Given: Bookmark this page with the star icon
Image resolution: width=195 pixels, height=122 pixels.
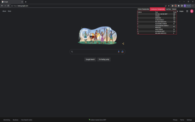Looking at the screenshot, I should (x=169, y=6).
